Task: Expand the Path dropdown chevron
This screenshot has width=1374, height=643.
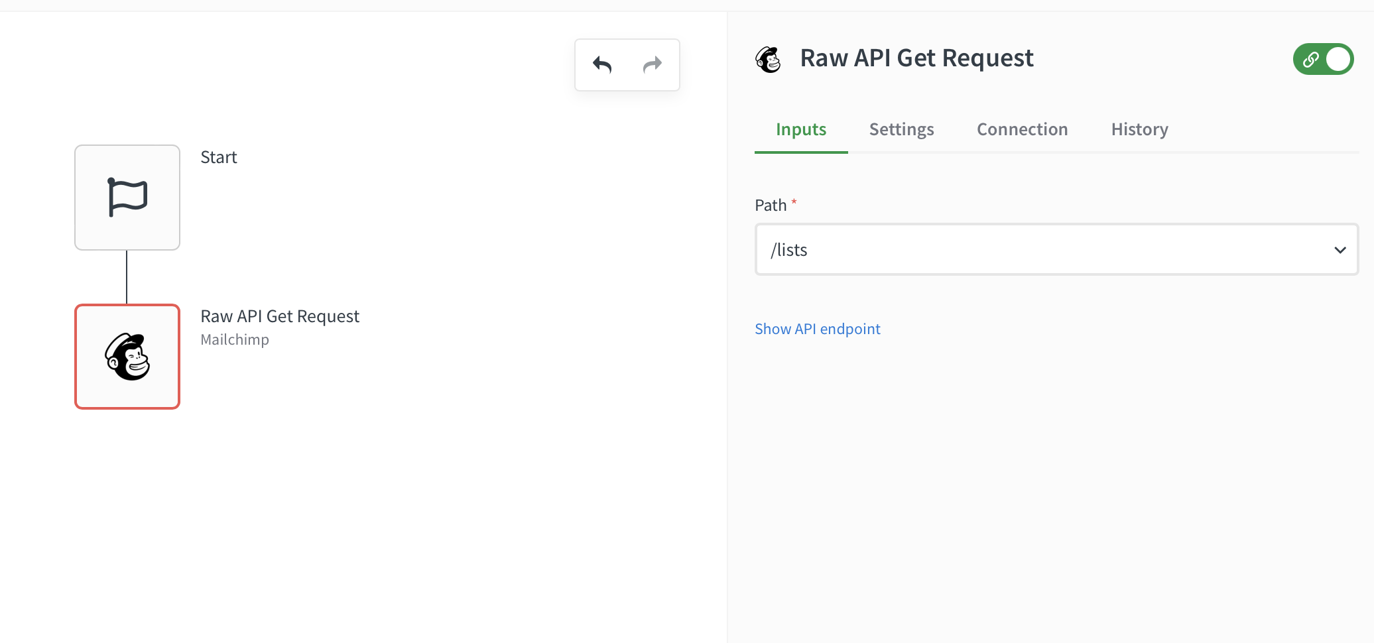Action: click(x=1340, y=250)
